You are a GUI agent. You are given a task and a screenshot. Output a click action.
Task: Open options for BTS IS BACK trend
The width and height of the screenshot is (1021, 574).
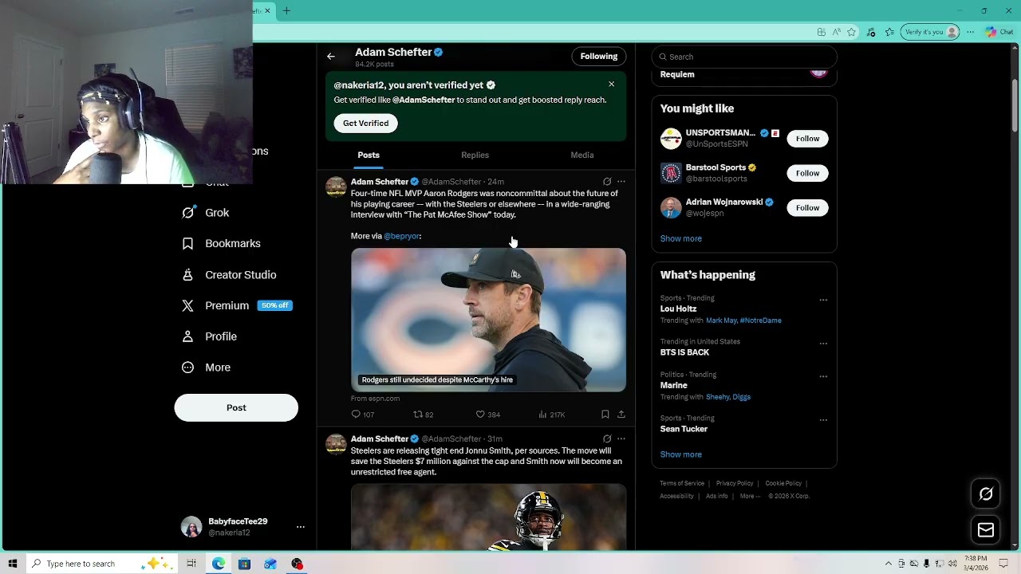823,344
